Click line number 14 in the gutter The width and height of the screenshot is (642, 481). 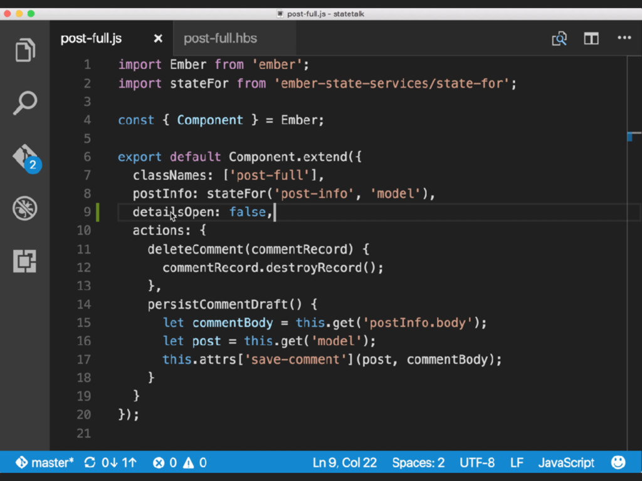(84, 304)
